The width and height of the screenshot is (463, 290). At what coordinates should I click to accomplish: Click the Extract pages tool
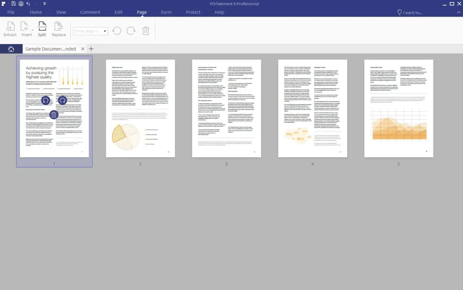pyautogui.click(x=10, y=30)
